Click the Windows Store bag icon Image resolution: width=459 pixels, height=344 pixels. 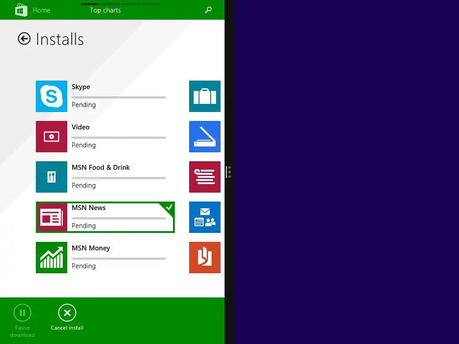click(21, 10)
